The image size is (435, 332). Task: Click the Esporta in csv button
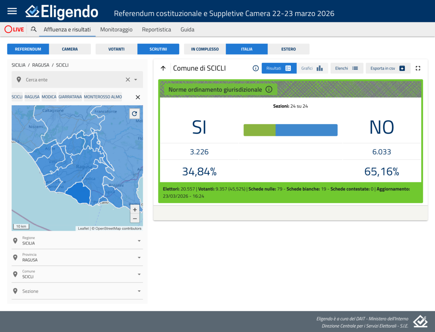click(x=388, y=68)
